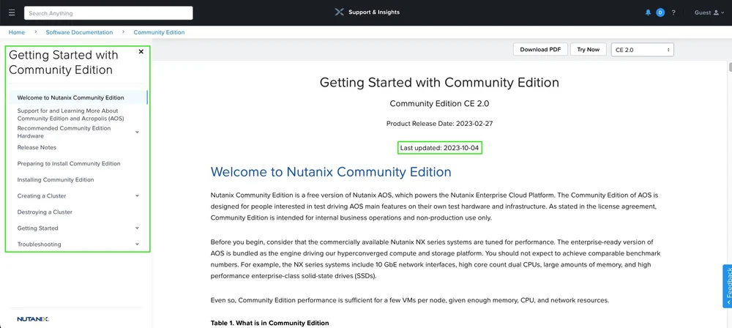732x328 pixels.
Task: Go to Home breadcrumb
Action: tap(17, 32)
